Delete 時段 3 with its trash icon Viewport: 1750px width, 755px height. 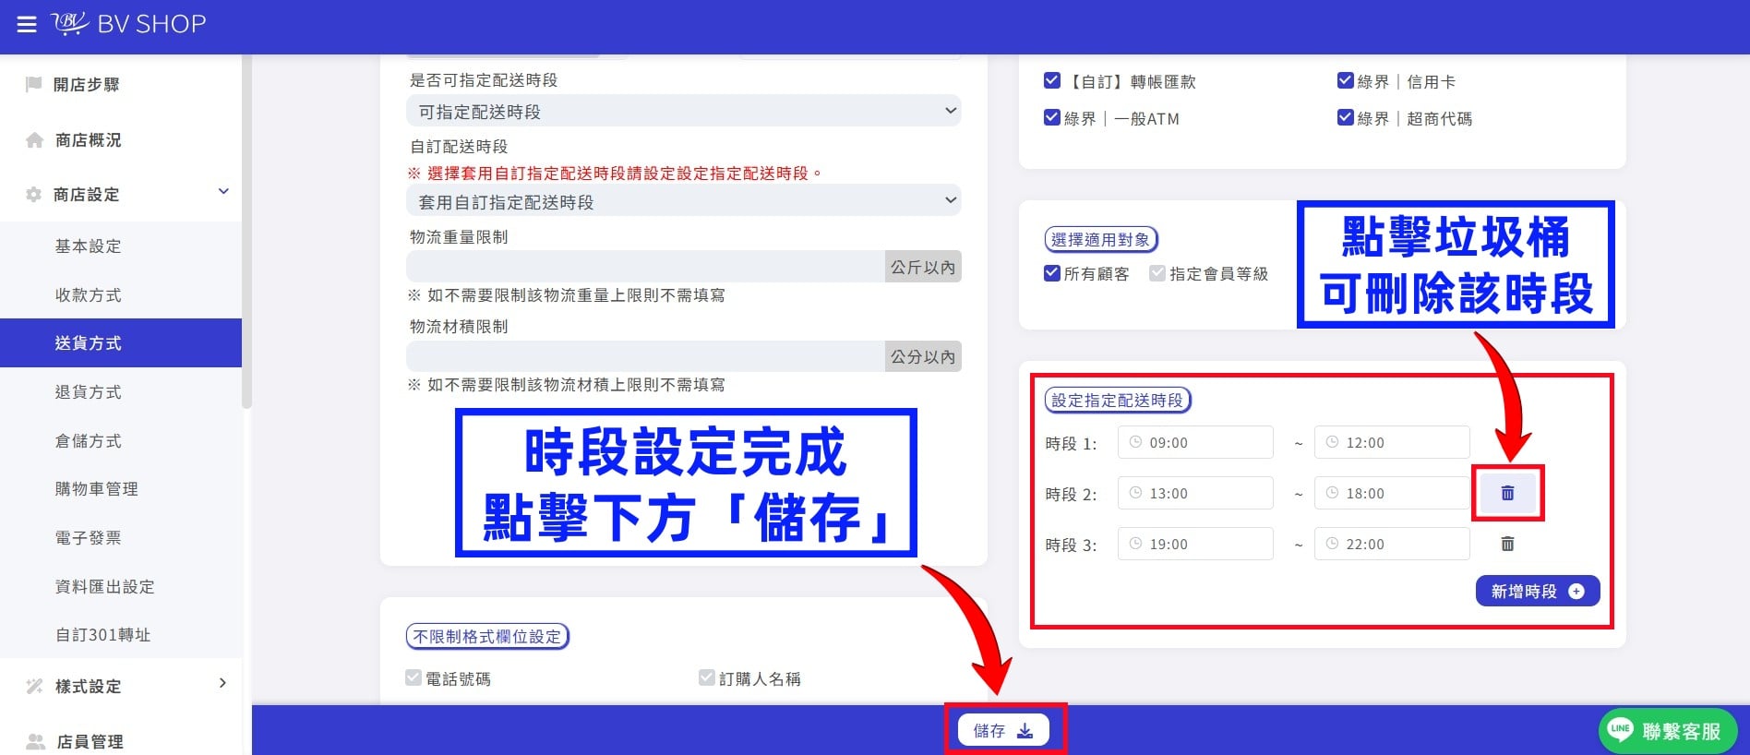point(1507,544)
